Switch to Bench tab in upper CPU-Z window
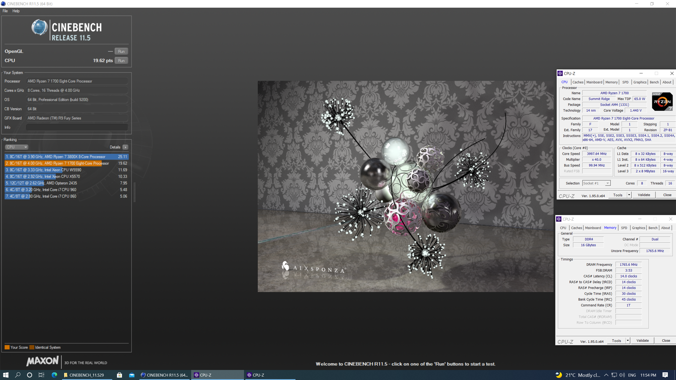Viewport: 676px width, 380px height. pyautogui.click(x=654, y=82)
